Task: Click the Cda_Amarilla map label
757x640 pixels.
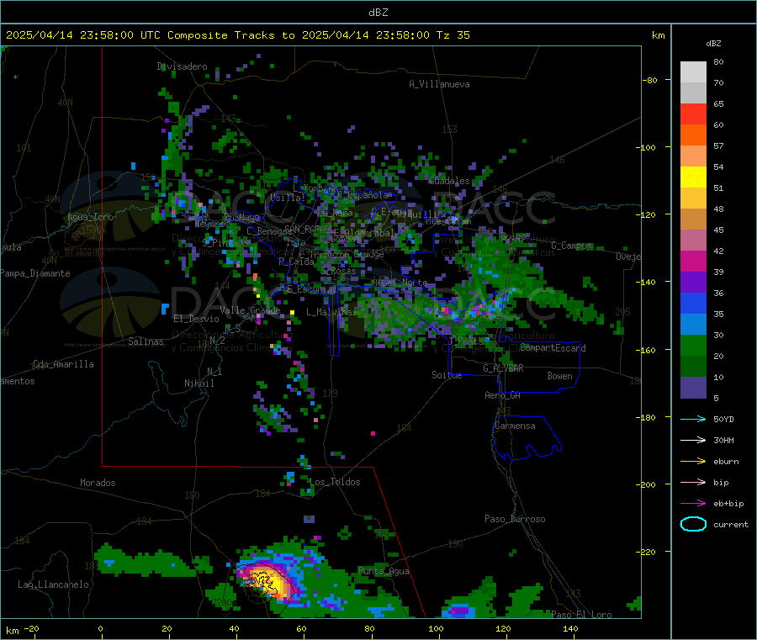Action: point(63,364)
